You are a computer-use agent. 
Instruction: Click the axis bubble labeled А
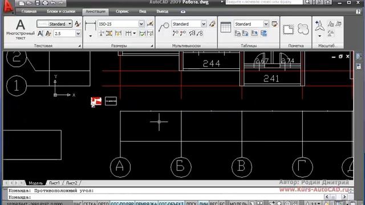pos(120,167)
